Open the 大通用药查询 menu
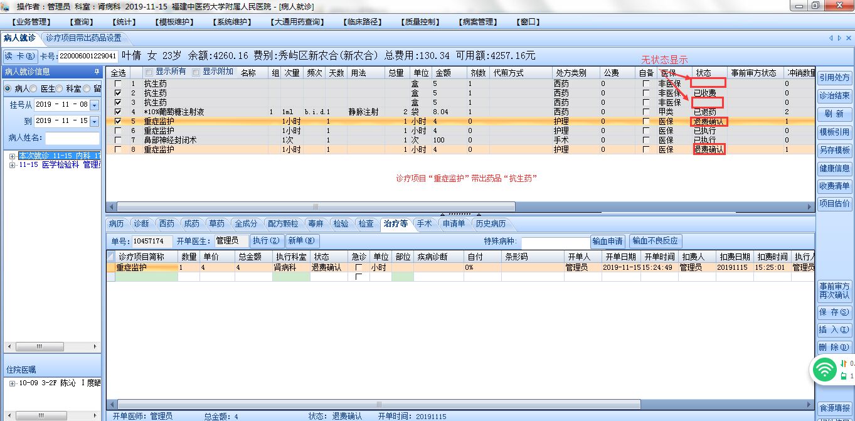 [x=299, y=22]
